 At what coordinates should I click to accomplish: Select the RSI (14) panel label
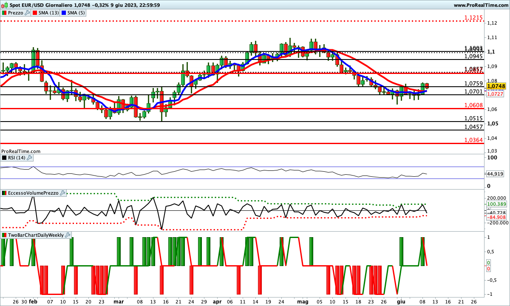(x=16, y=158)
